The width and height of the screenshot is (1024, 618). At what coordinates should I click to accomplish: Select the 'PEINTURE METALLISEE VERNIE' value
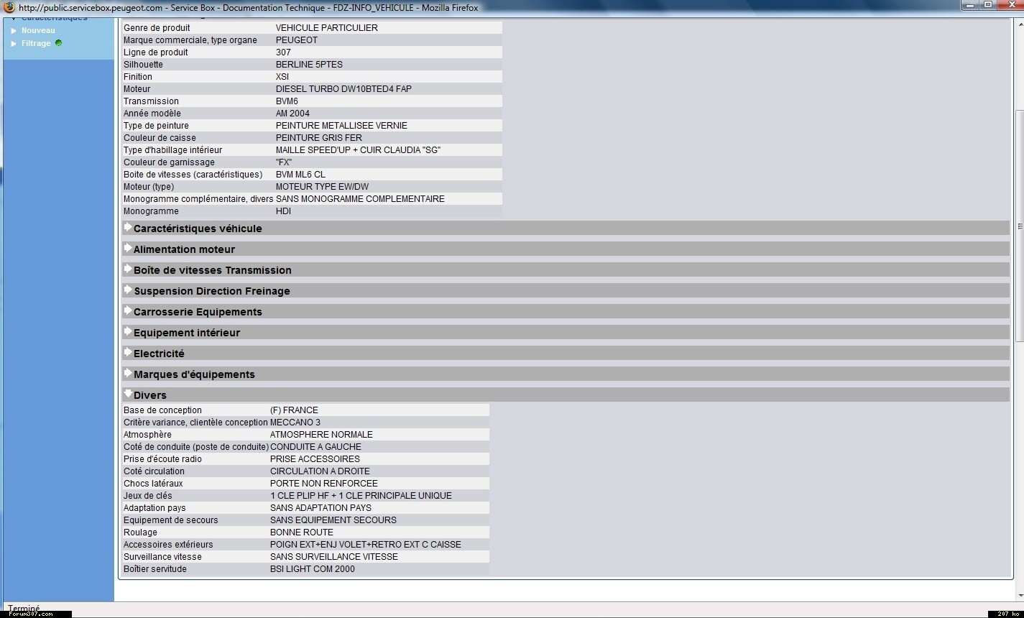click(x=341, y=126)
